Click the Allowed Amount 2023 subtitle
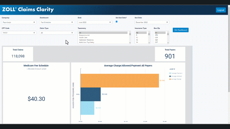The height and width of the screenshot is (129, 230). 37,69
